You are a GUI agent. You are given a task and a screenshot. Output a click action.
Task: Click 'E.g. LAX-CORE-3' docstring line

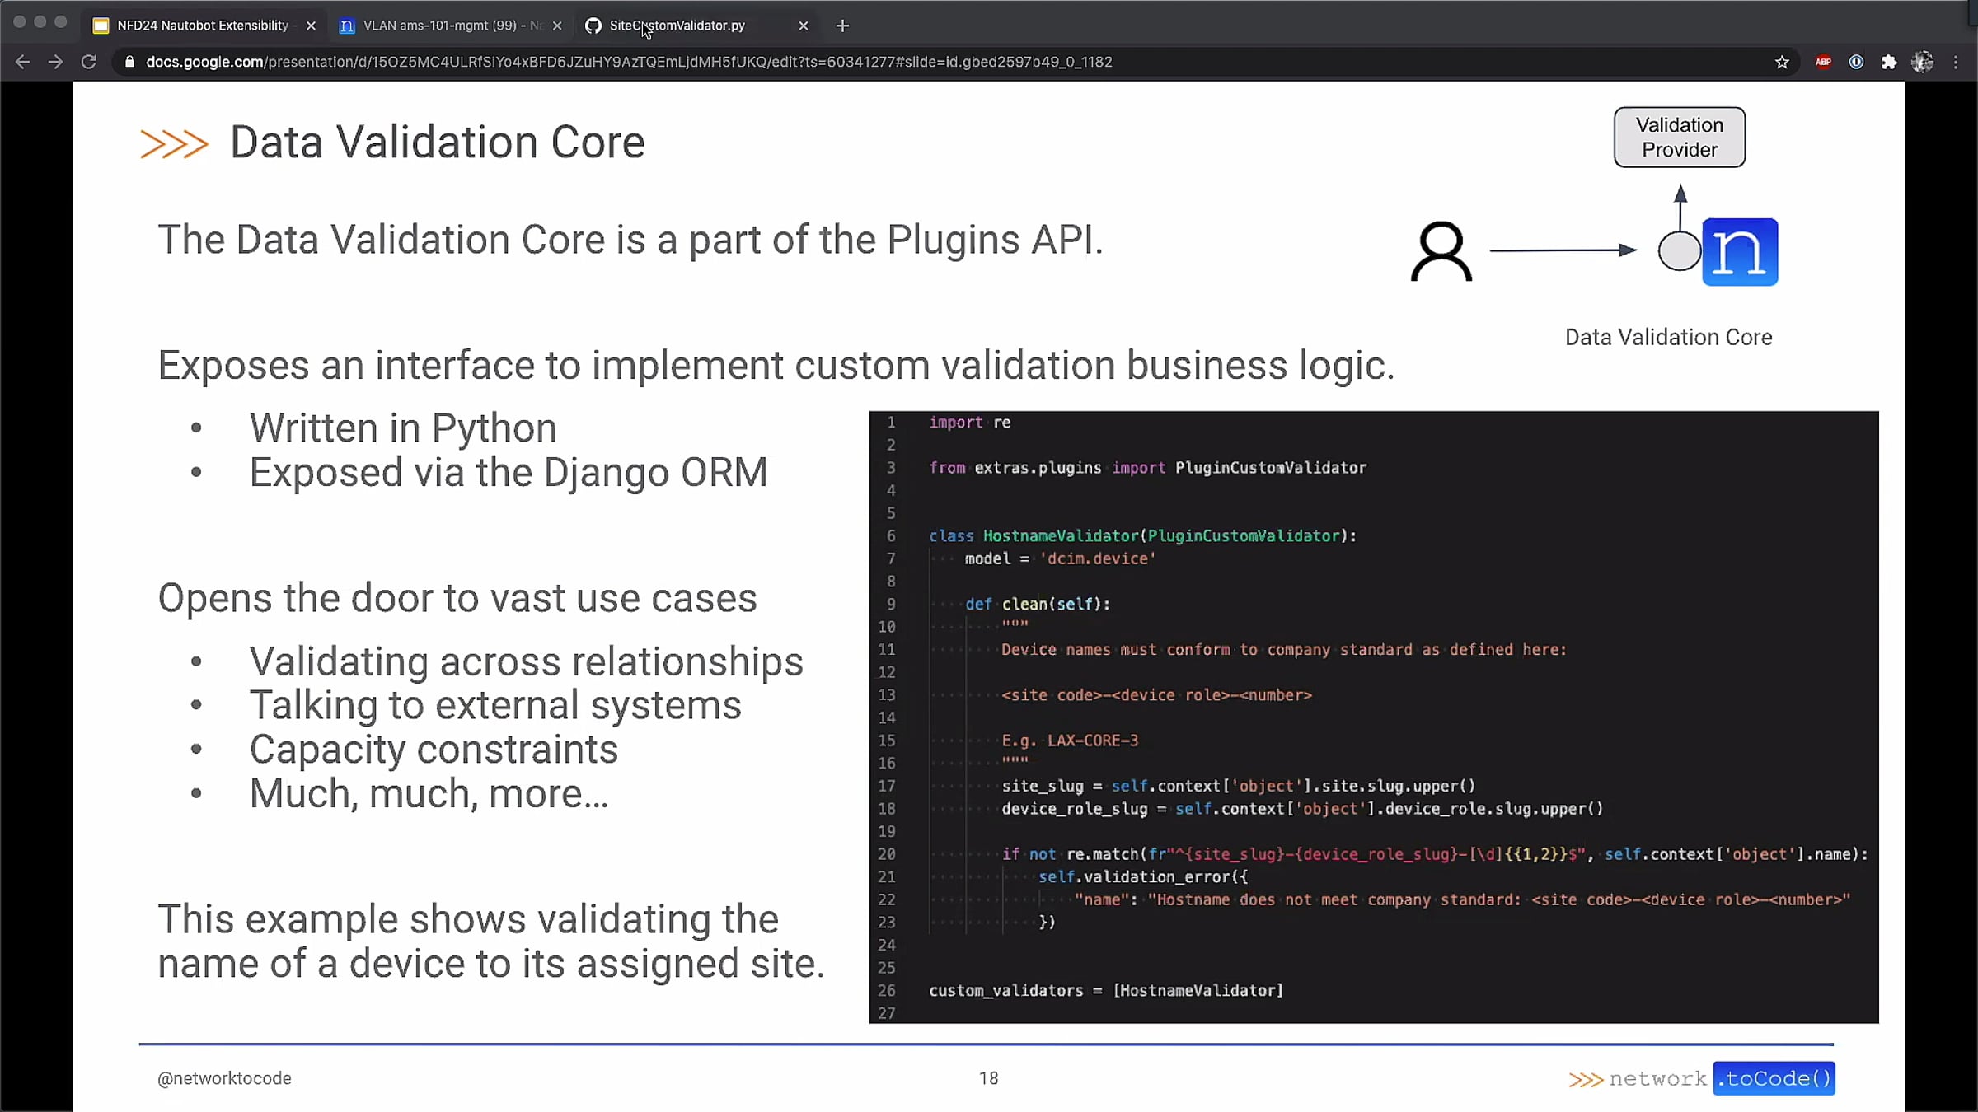coord(1070,741)
